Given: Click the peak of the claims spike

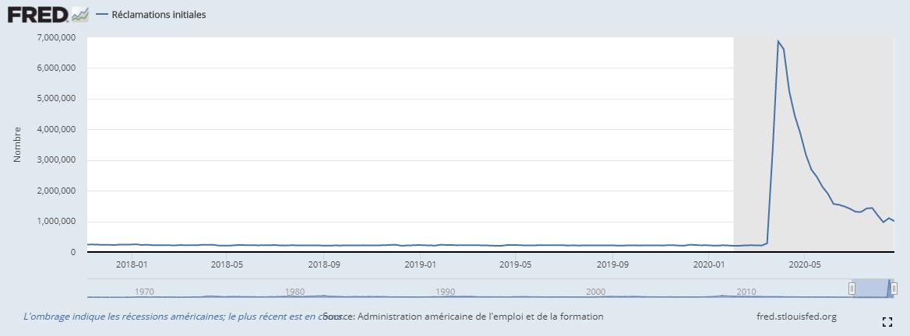Looking at the screenshot, I should (x=778, y=41).
